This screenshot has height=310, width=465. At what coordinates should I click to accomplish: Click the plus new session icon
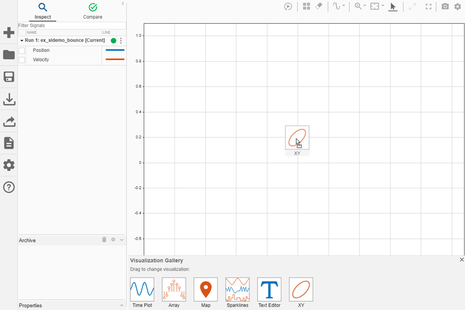9,33
